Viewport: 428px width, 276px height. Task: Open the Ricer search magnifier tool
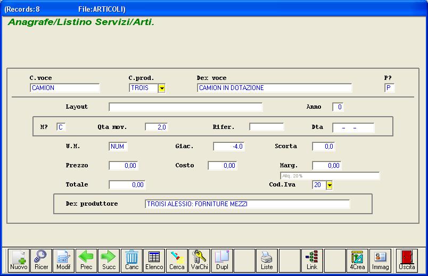41,261
